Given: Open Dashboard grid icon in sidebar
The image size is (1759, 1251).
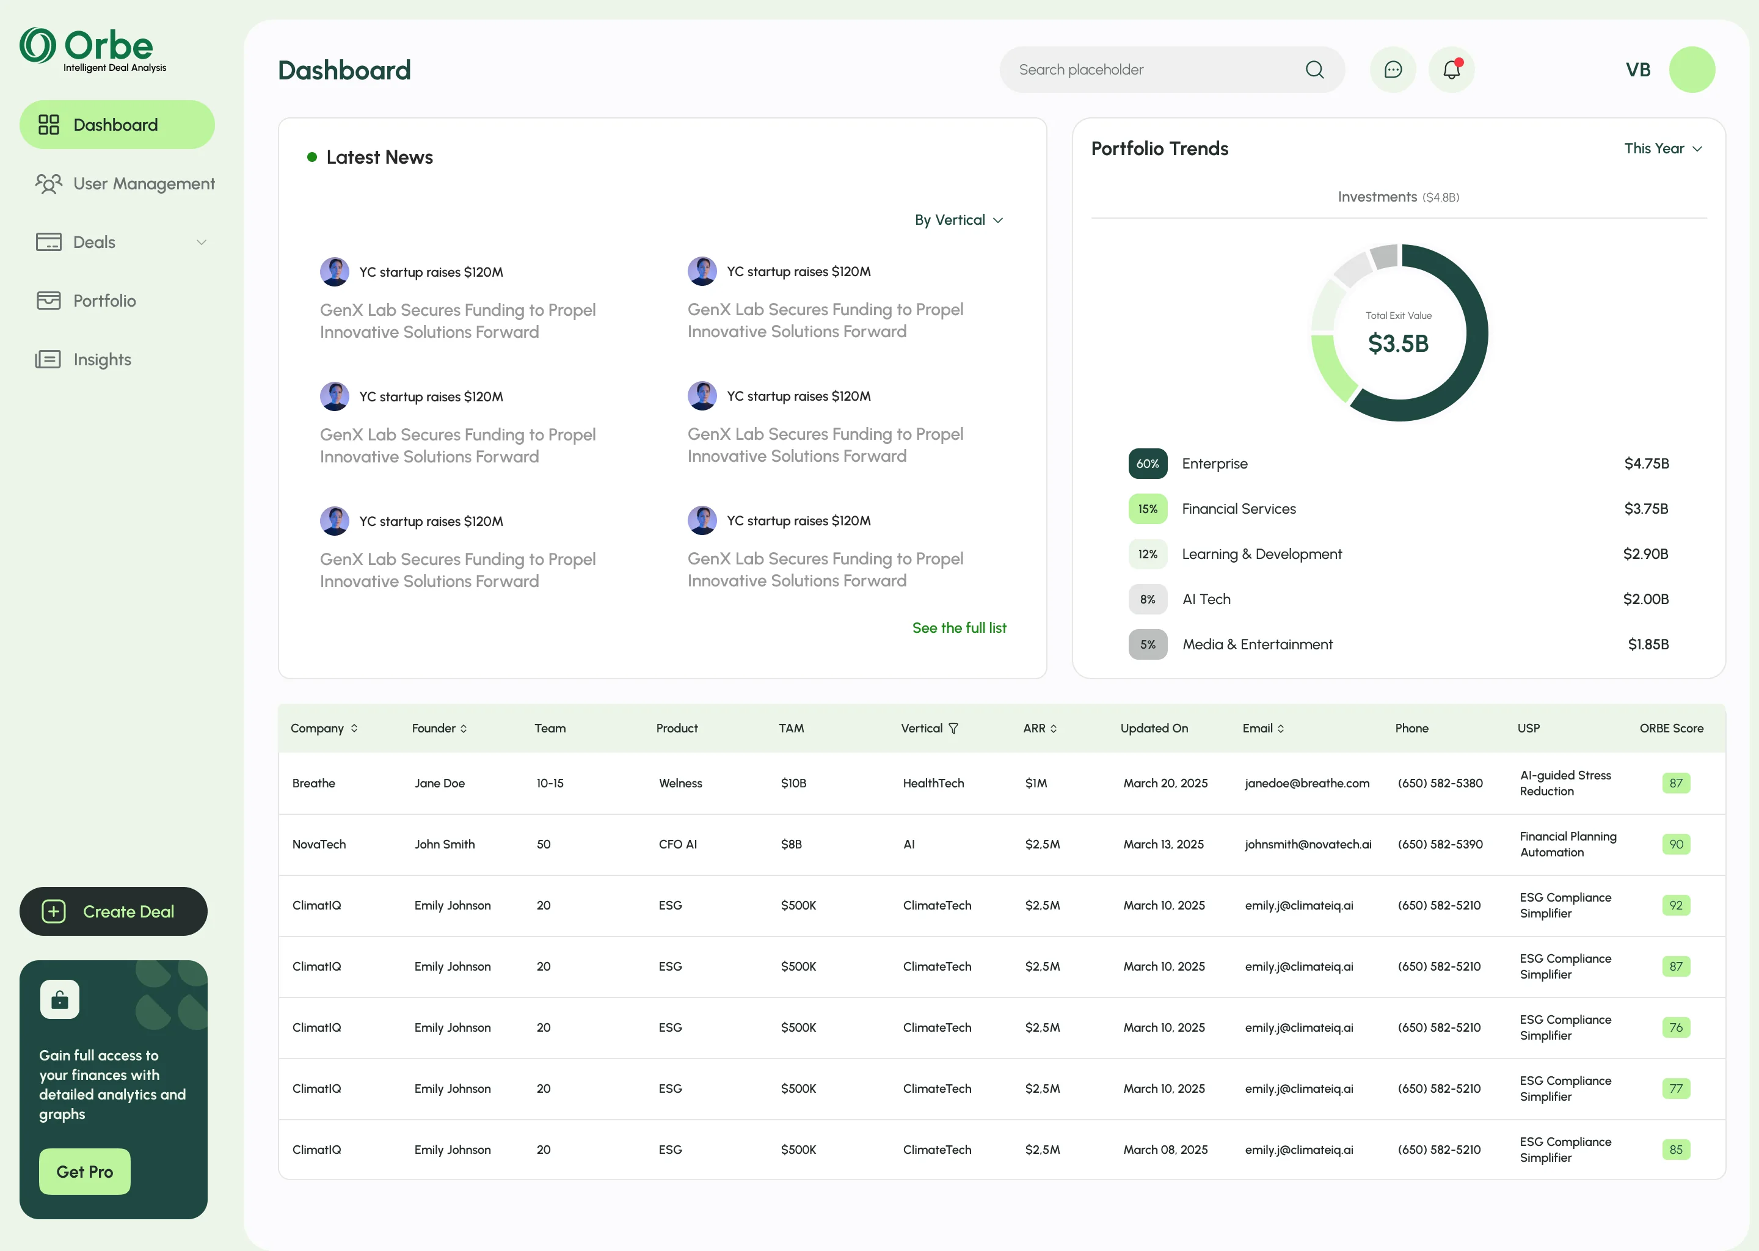Looking at the screenshot, I should coord(48,125).
